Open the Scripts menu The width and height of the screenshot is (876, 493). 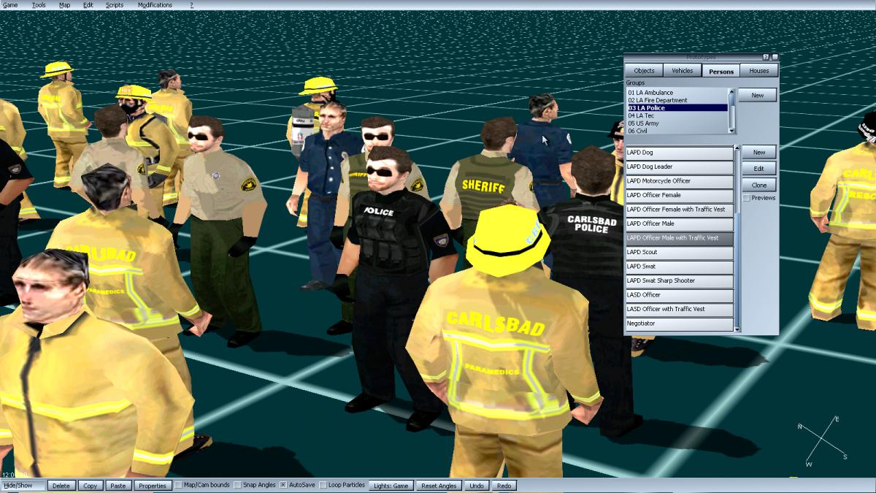click(x=115, y=5)
